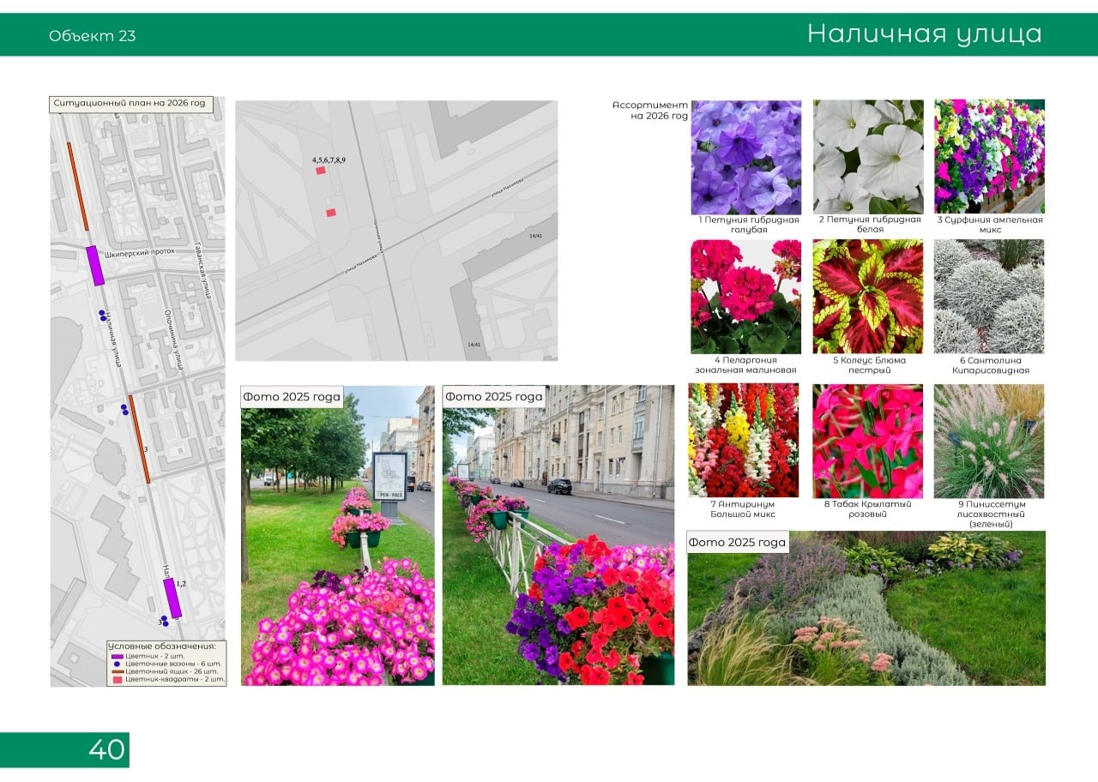Click the Сантолина Кипарисовидная photo
Viewport: 1098px width, 782px height.
pyautogui.click(x=989, y=297)
